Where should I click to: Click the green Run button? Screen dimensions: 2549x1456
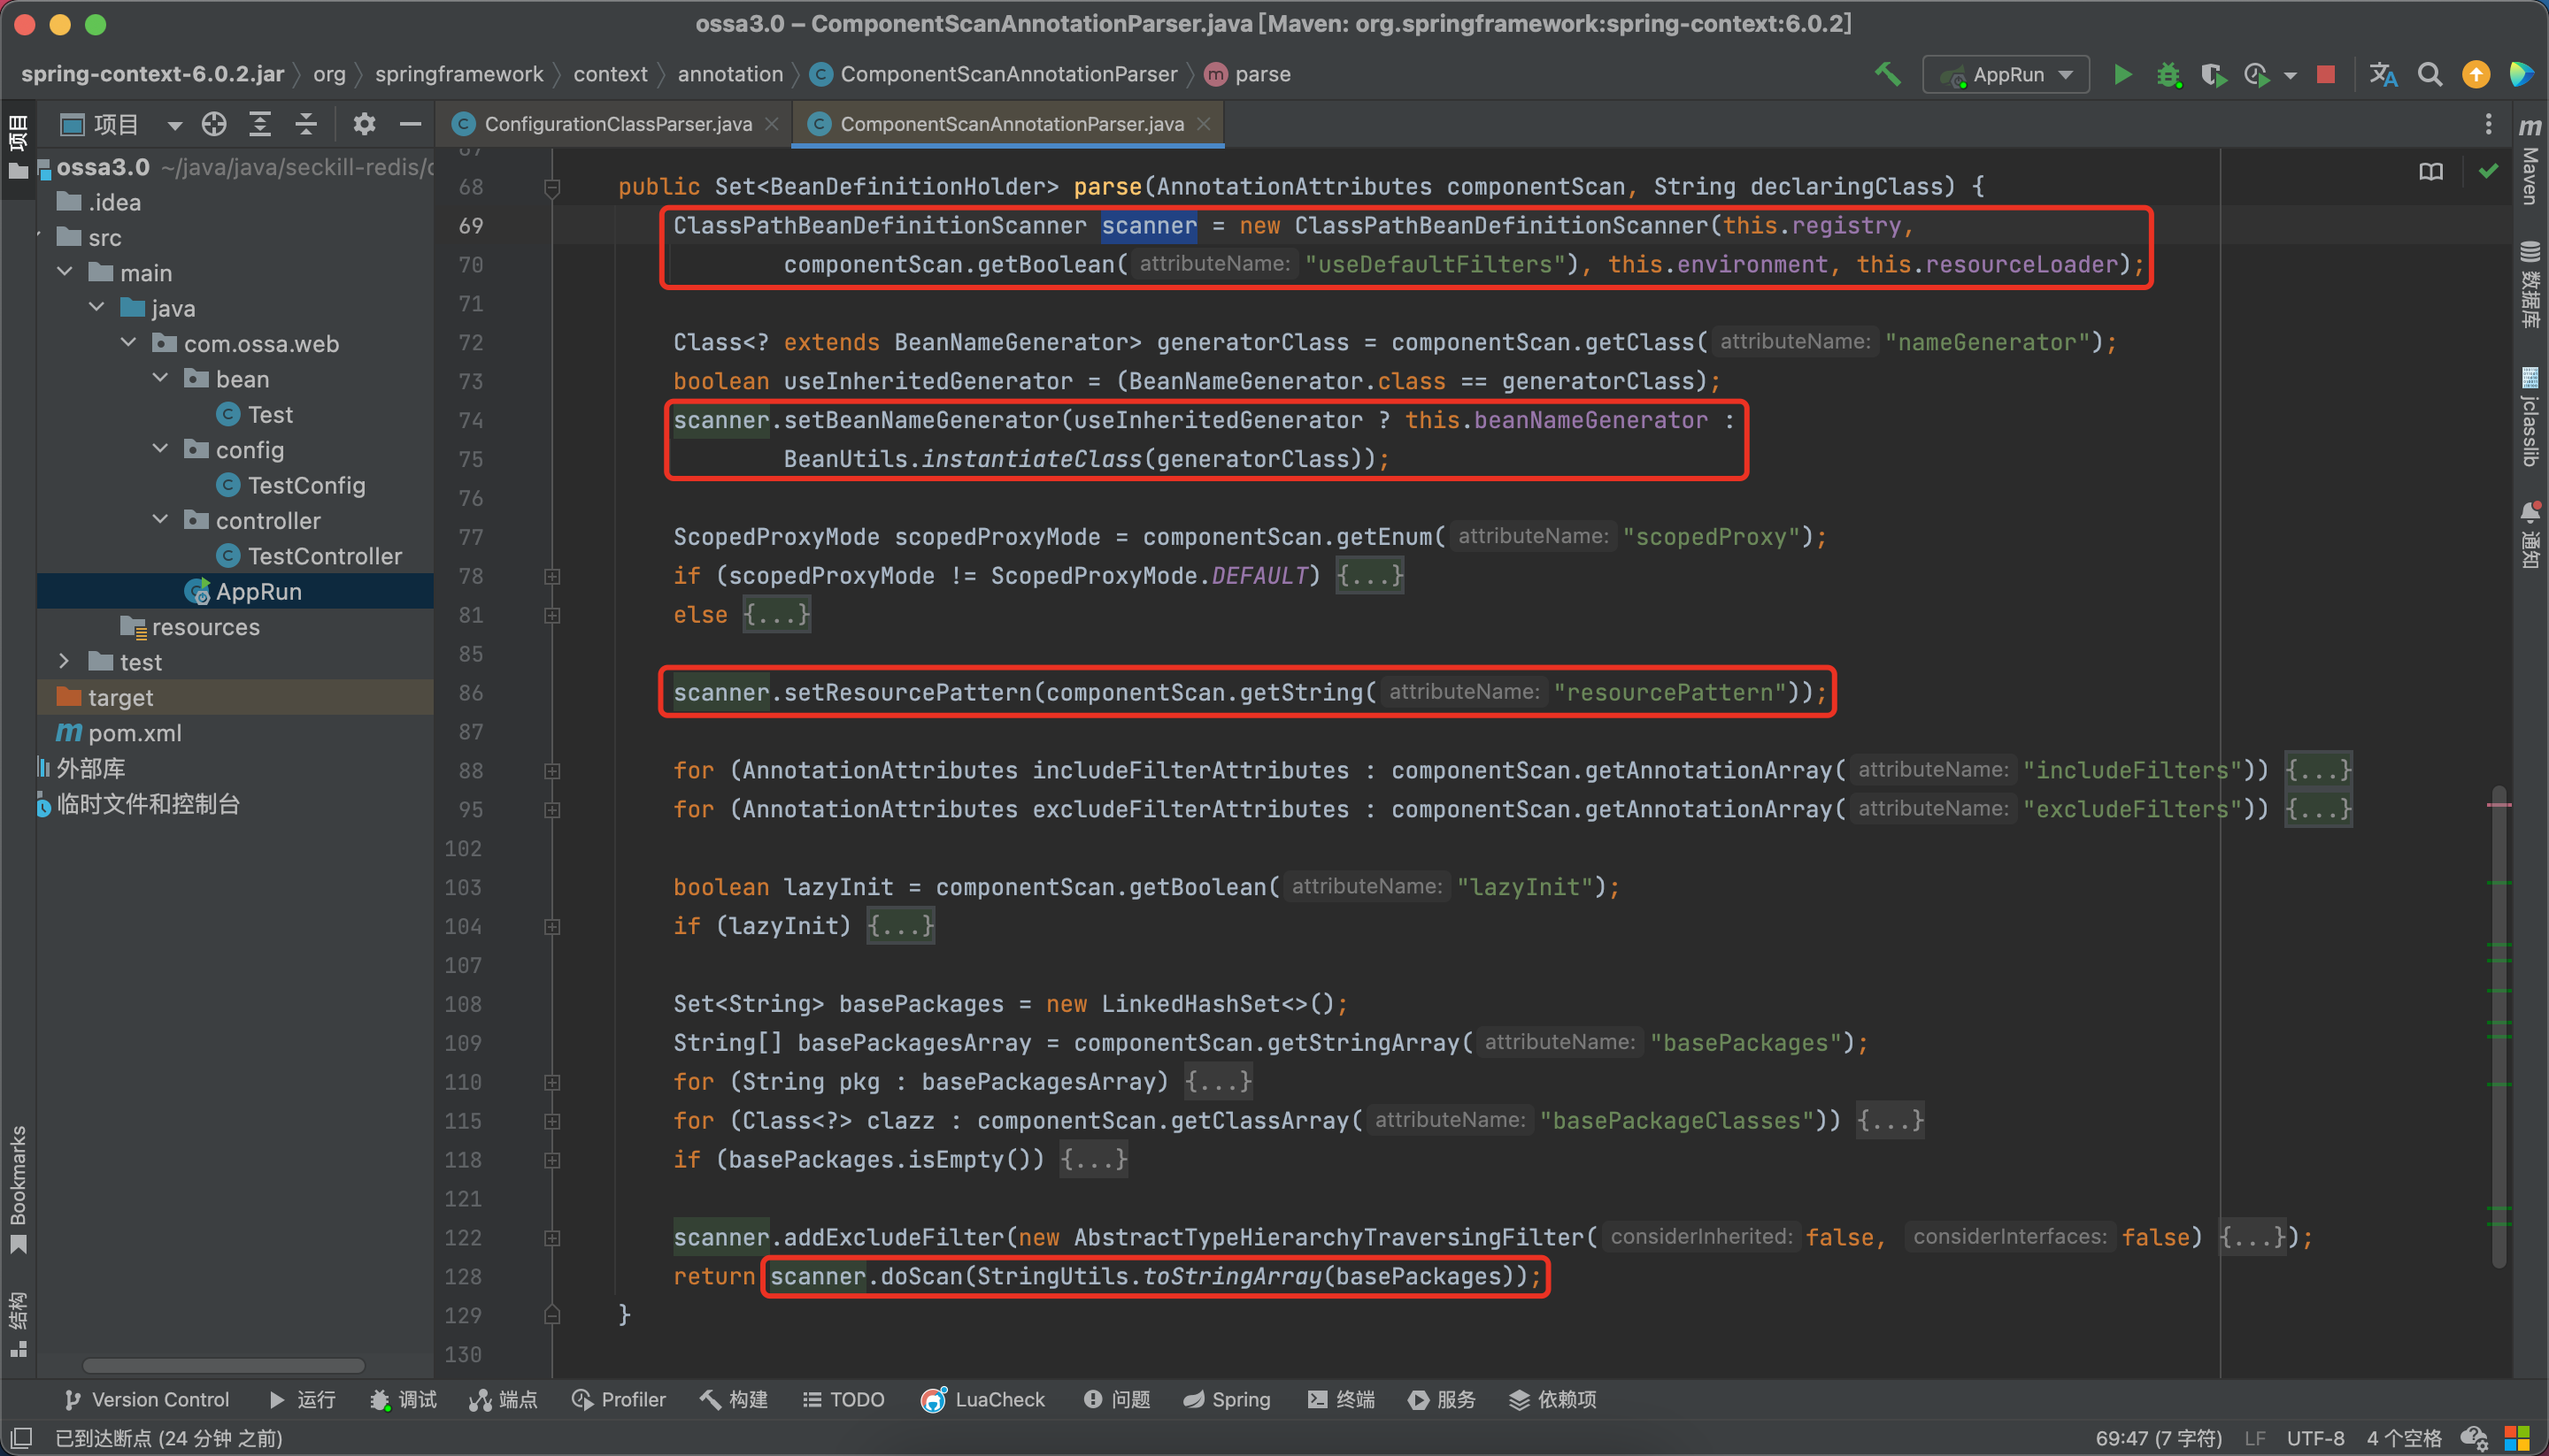pos(2121,75)
